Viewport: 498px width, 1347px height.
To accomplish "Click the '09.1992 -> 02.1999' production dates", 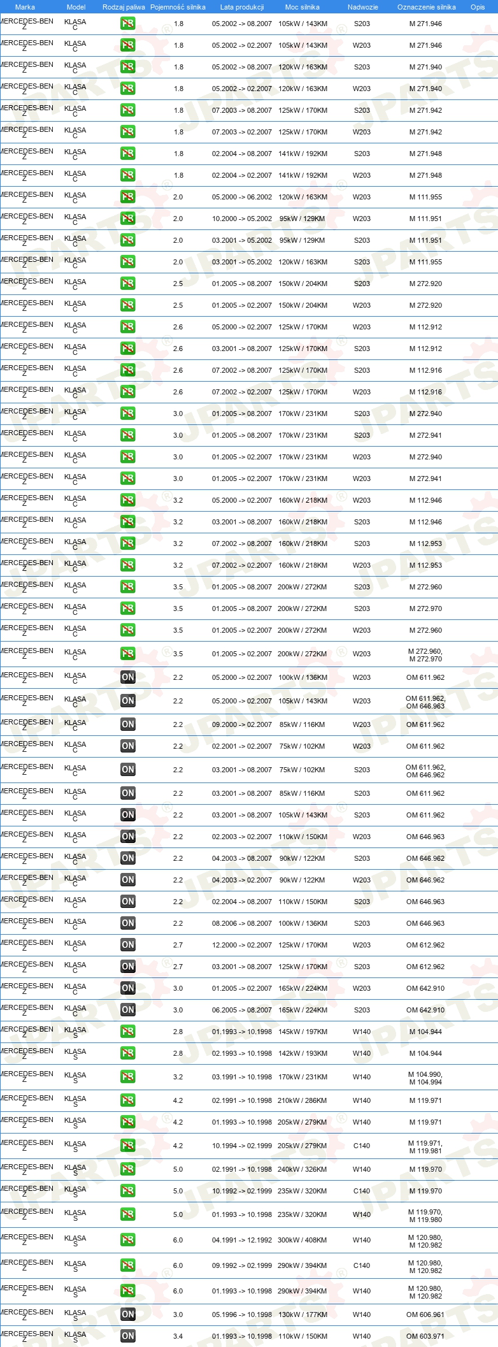I will coord(242,1265).
